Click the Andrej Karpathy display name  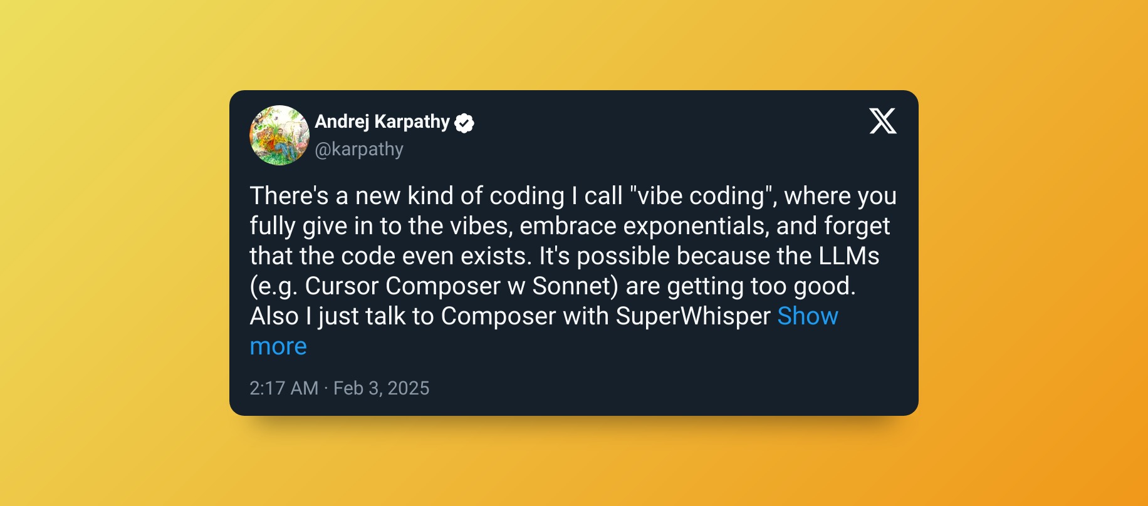coord(382,121)
